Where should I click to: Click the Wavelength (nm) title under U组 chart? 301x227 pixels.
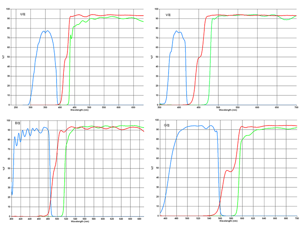[x=79, y=110]
